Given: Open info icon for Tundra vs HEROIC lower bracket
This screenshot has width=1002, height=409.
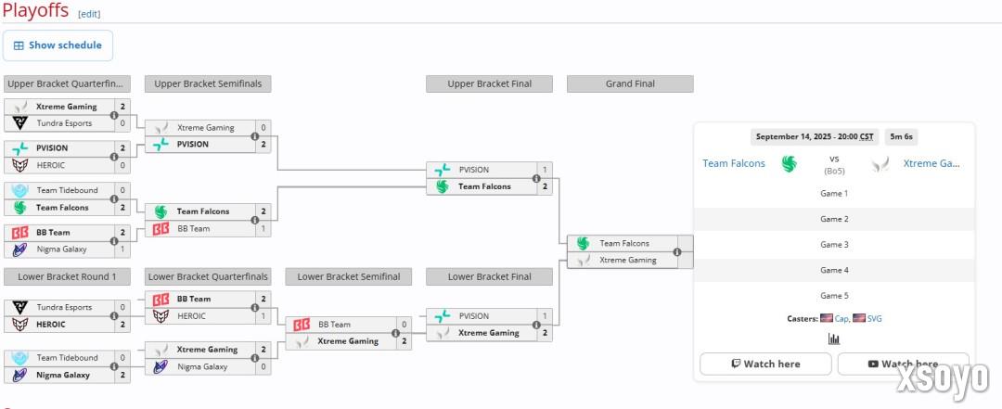Looking at the screenshot, I should pos(114,315).
